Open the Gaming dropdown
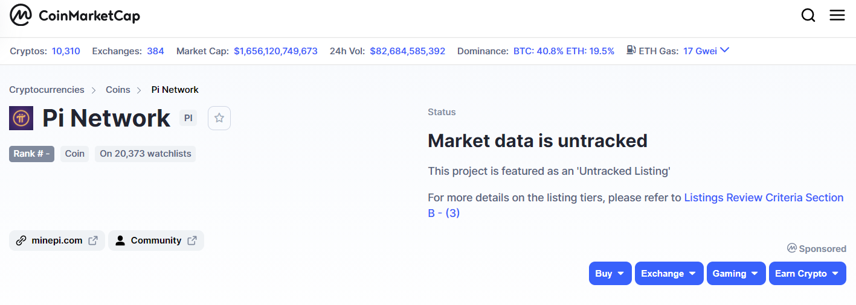The height and width of the screenshot is (305, 856). (x=736, y=274)
